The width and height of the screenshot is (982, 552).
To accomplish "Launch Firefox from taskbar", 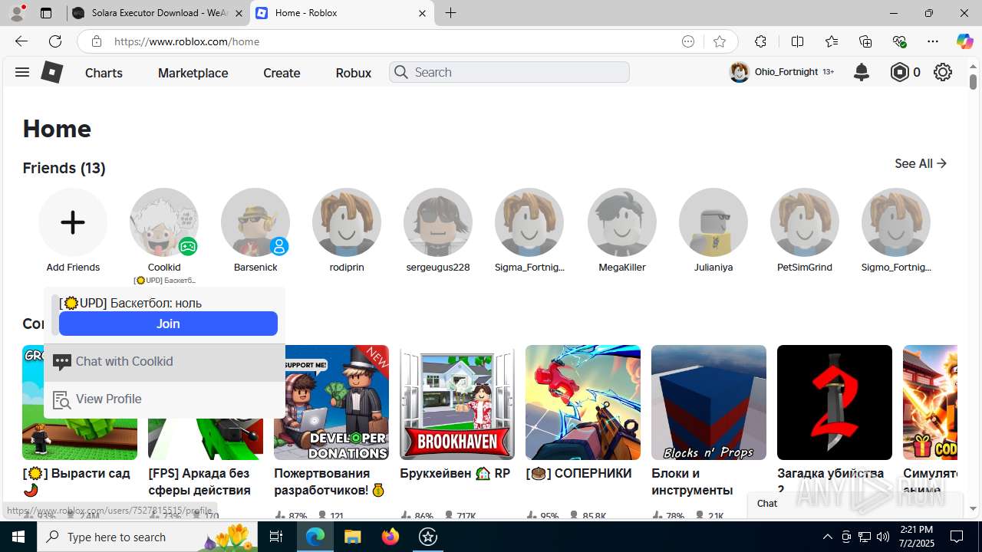I will [x=390, y=537].
